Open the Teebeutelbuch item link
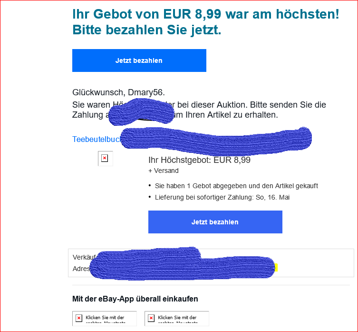 point(97,139)
